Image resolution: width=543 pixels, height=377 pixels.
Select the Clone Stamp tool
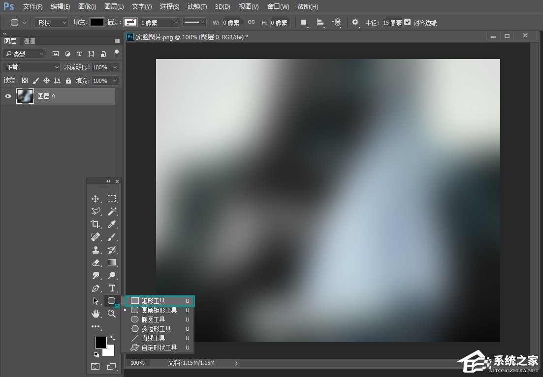[x=96, y=250]
